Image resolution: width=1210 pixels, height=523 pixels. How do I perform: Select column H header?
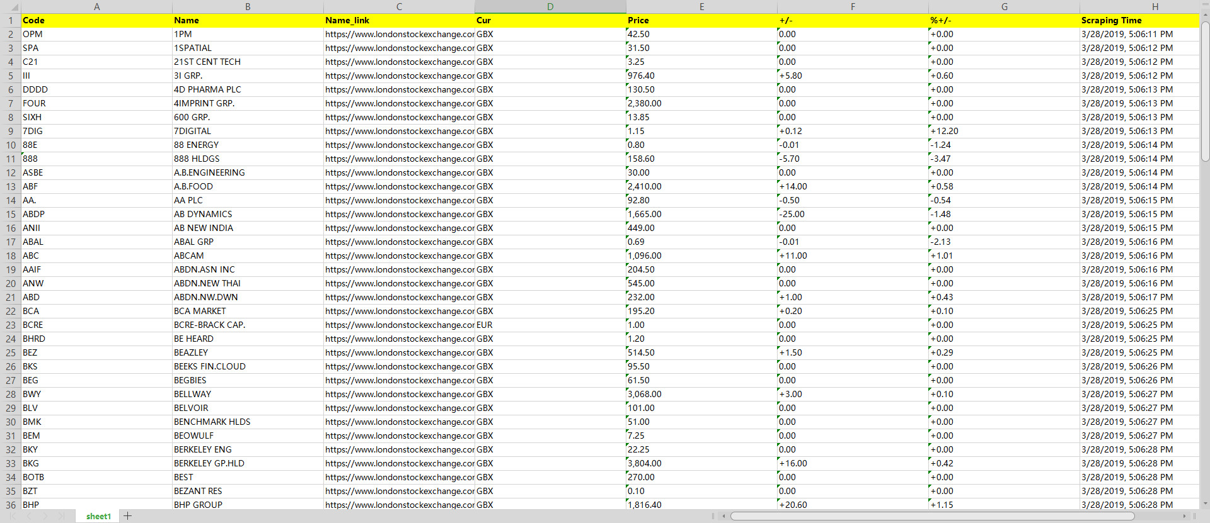click(1139, 7)
